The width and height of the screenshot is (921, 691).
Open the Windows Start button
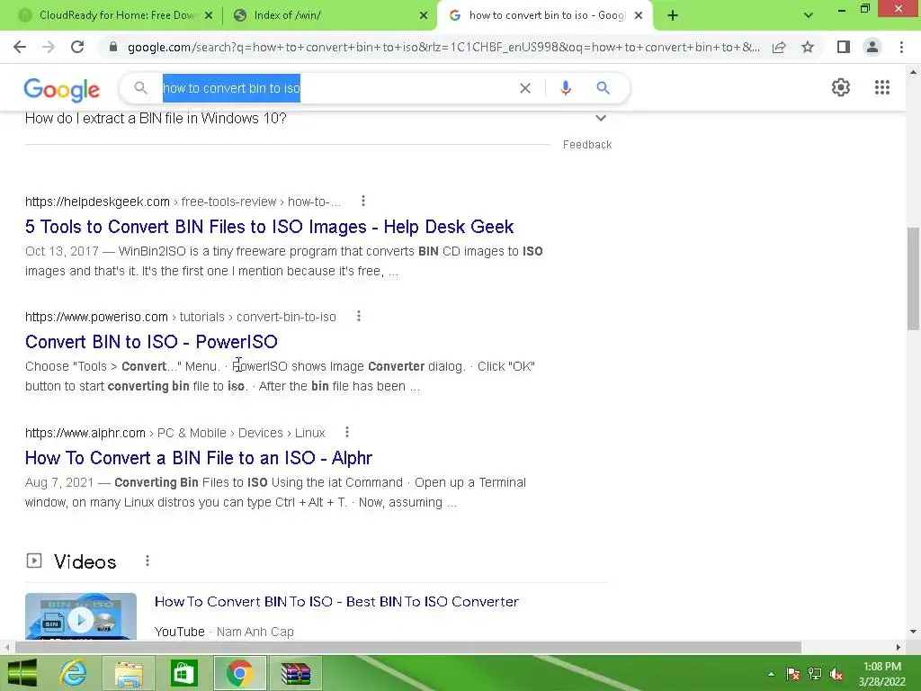22,673
